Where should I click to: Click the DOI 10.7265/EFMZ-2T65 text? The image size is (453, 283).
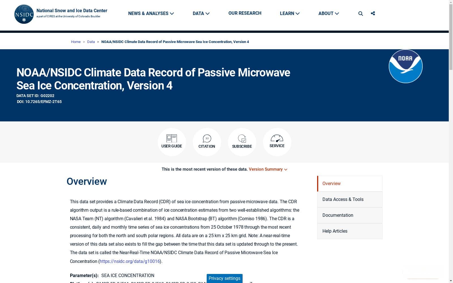pos(39,102)
